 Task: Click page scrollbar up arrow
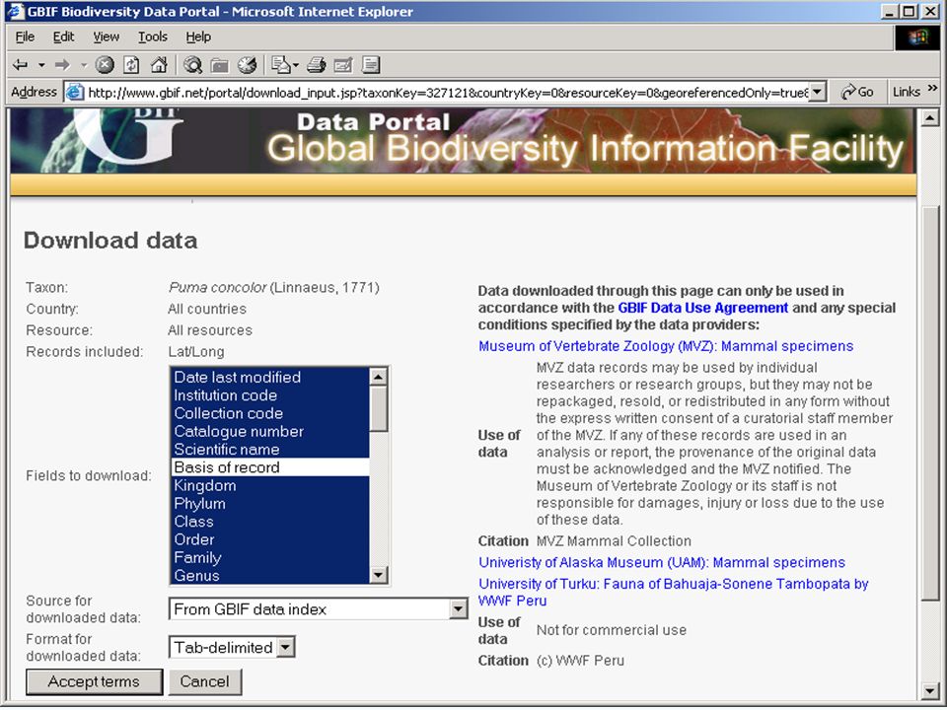click(x=930, y=118)
